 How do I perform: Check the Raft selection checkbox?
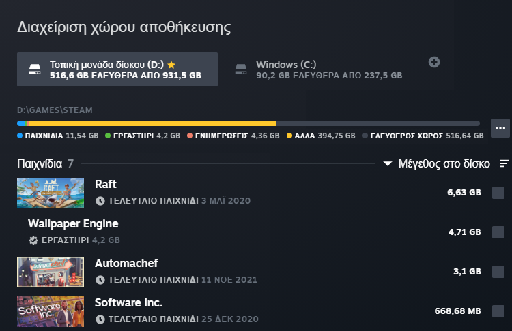point(498,193)
